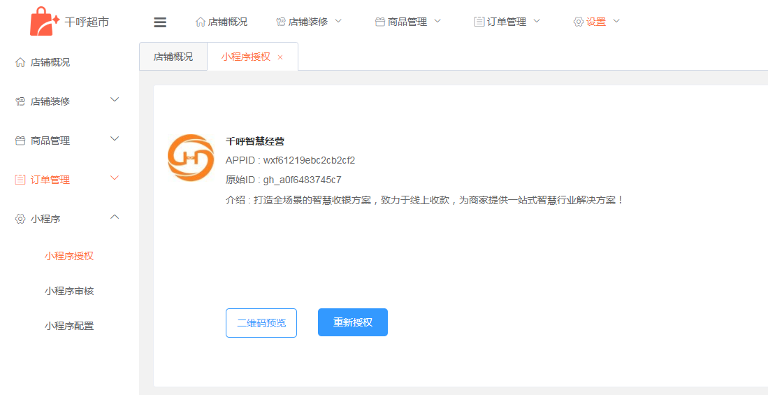768x395 pixels.
Task: Expand top 店铺装修 dropdown arrow
Action: tap(338, 21)
